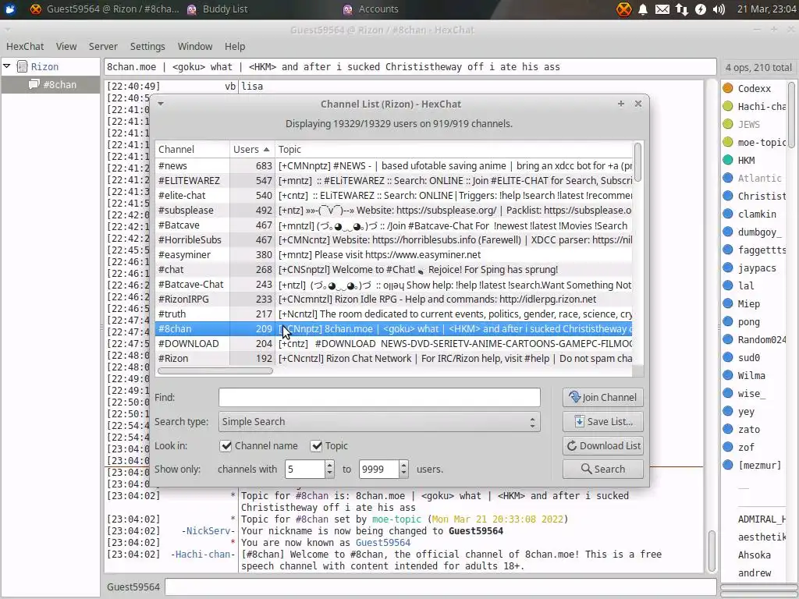Click the main window topic bar field
Viewport: 799px width, 599px height.
tap(410, 67)
